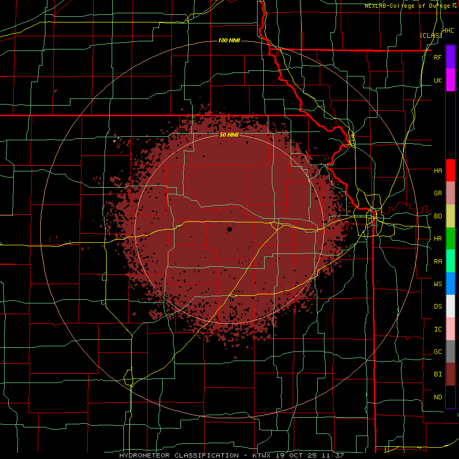Click the DS legend label

point(438,307)
